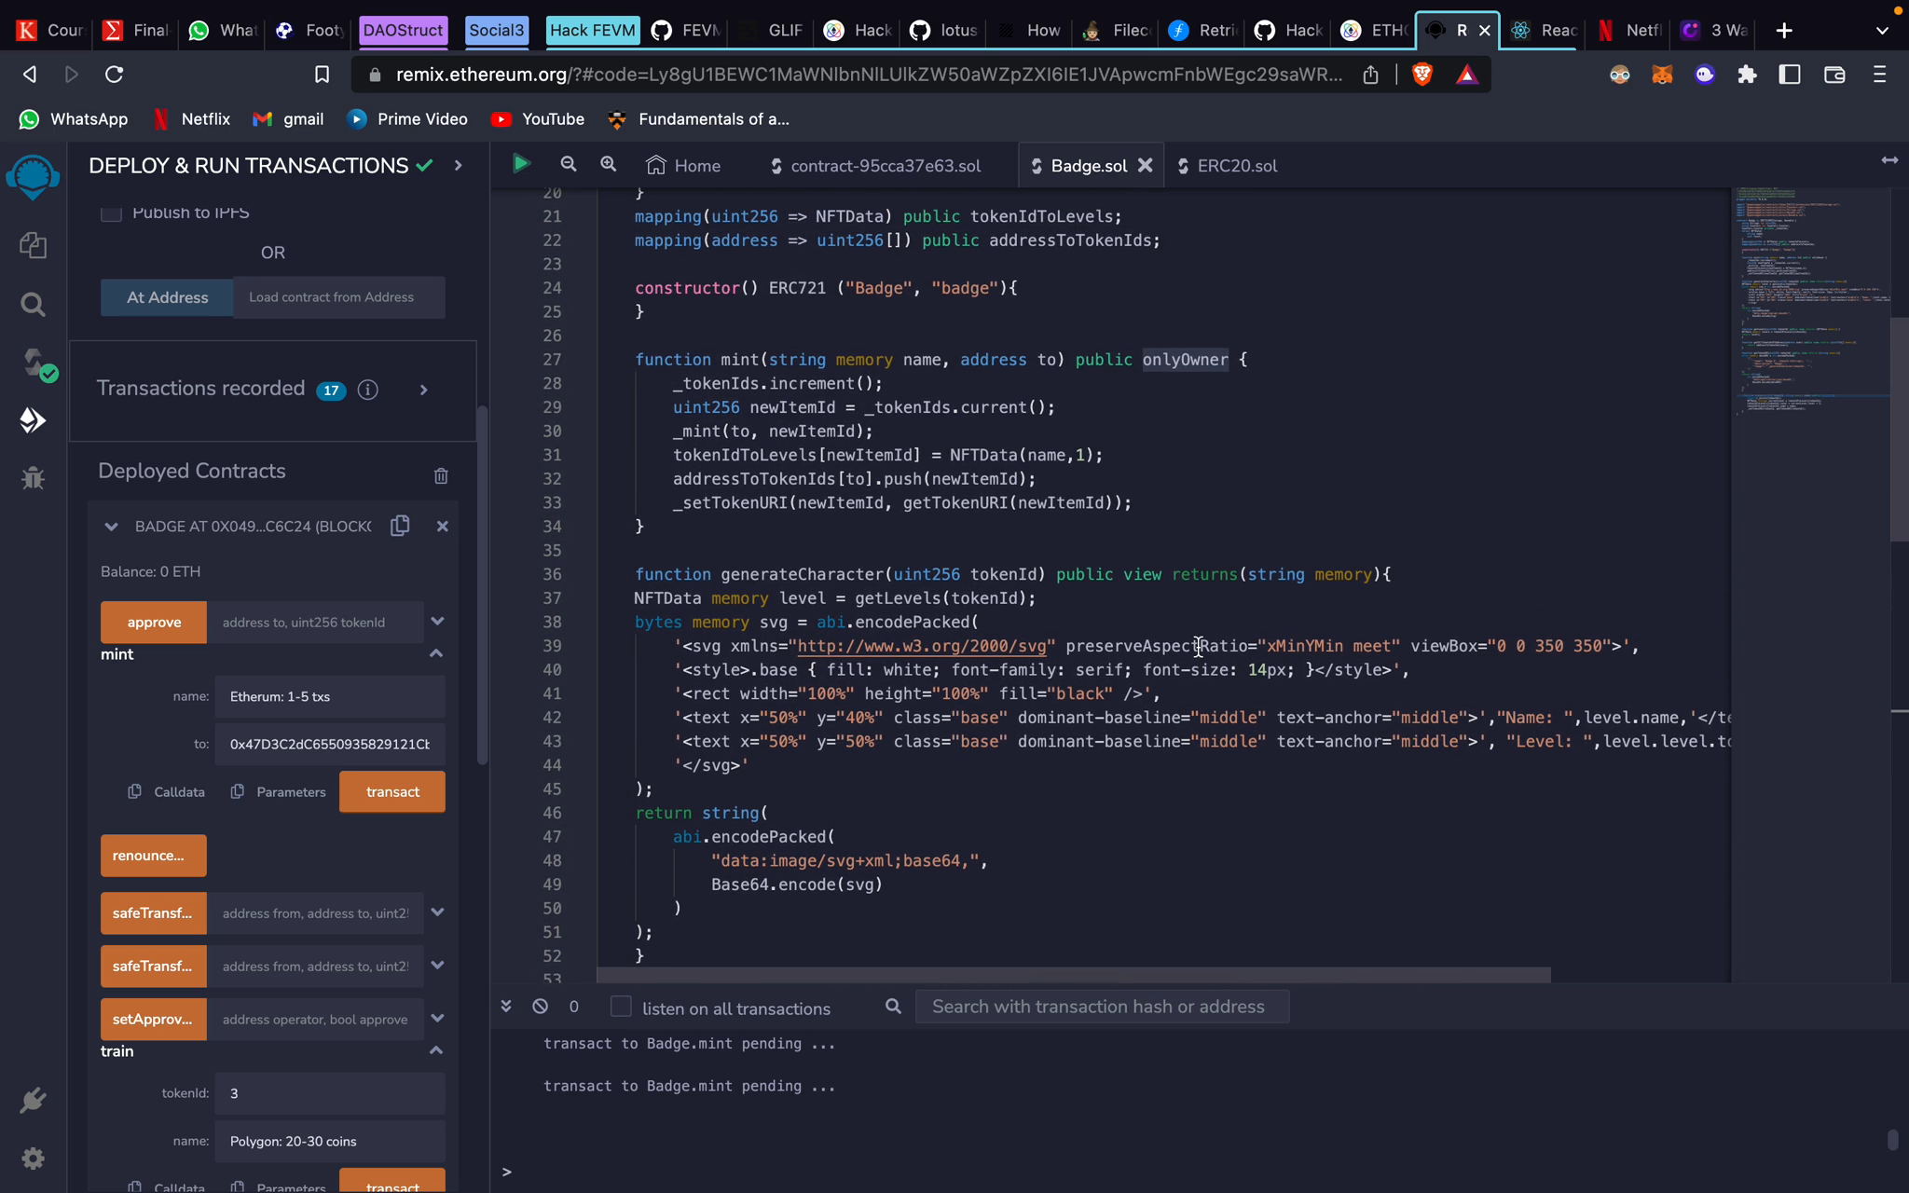The image size is (1909, 1193).
Task: Open the File Explorer sidebar icon
Action: (34, 245)
